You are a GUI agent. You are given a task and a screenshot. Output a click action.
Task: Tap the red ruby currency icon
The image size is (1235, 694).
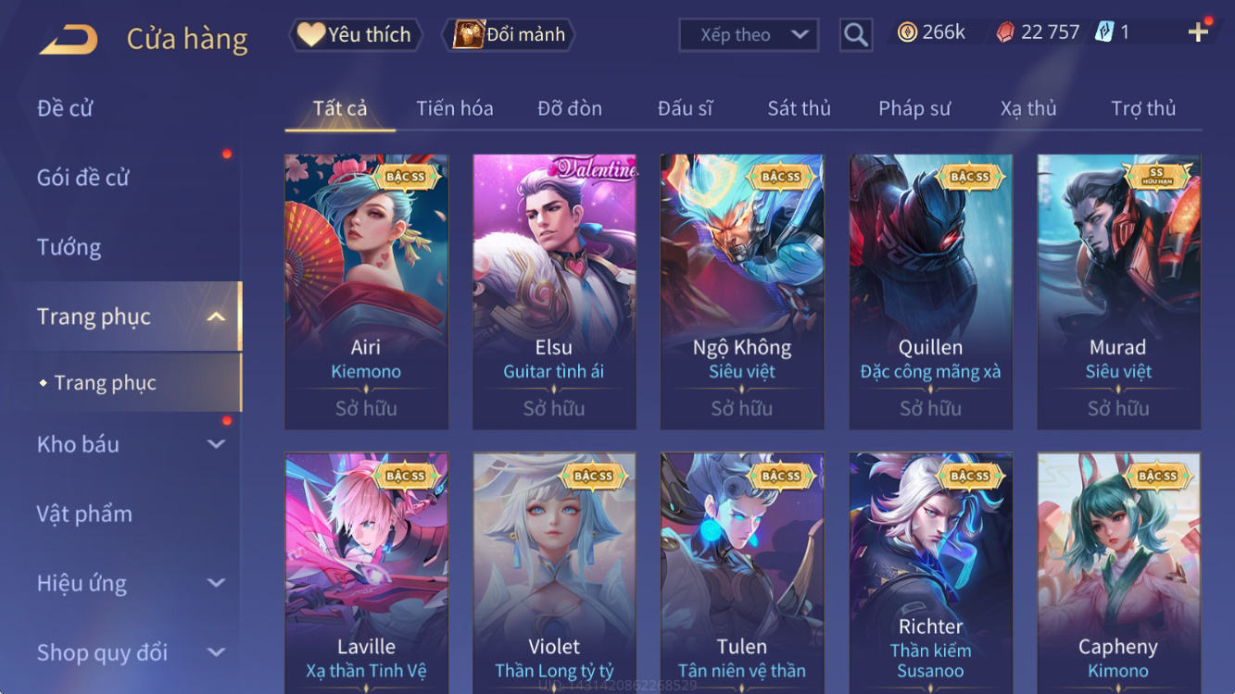(x=1005, y=32)
